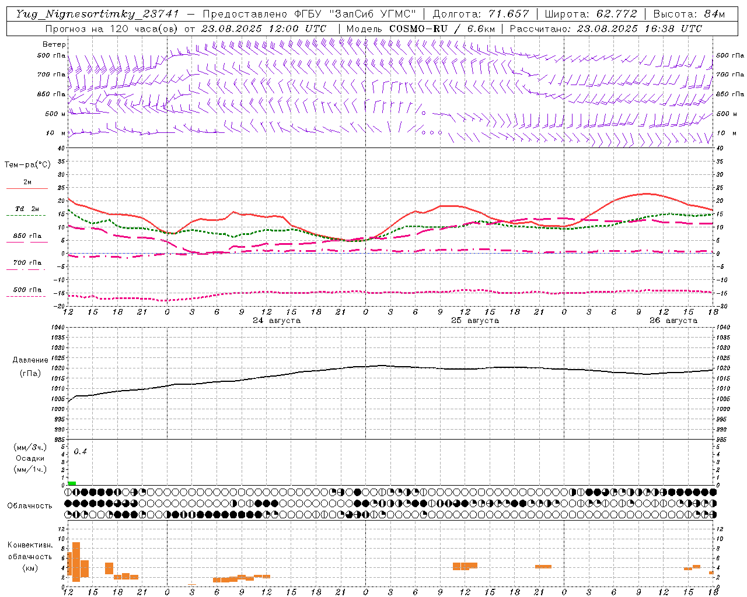The height and width of the screenshot is (597, 747).
Task: Click the right 500 м wind level label
Action: point(727,114)
